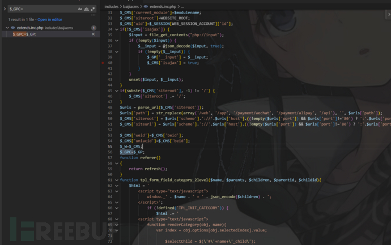Viewport: 391px width, 245px height.
Task: Click json_encode($children) on line 64
Action: click(x=235, y=197)
